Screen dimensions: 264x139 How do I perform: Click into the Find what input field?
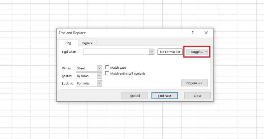tap(116, 52)
